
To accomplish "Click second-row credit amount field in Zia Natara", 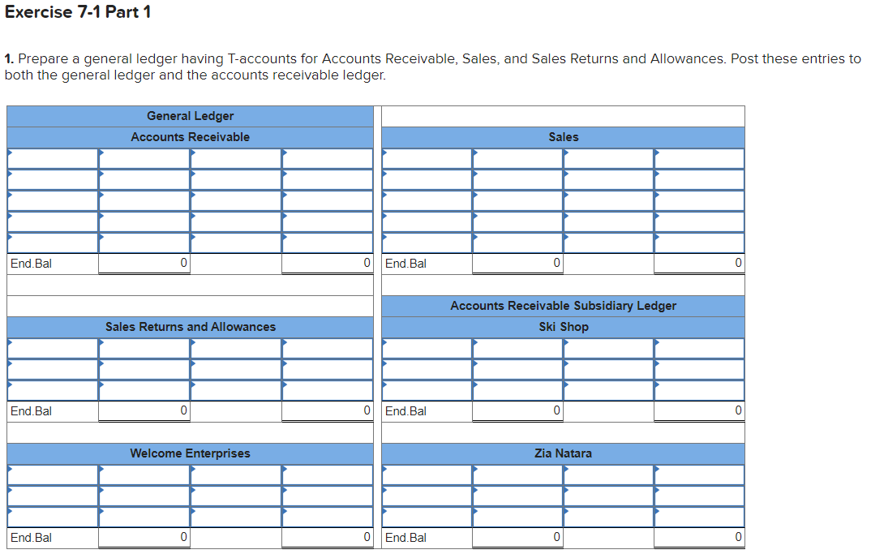I will pyautogui.click(x=699, y=496).
